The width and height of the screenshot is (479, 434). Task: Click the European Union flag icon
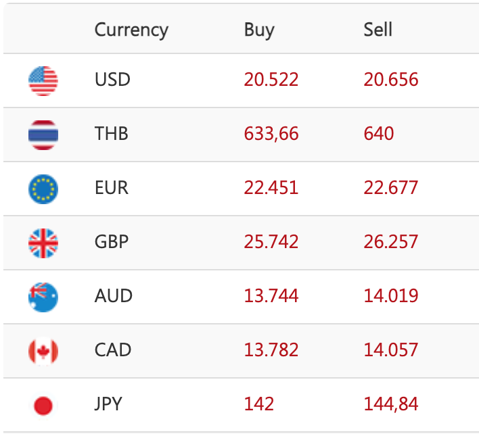pos(43,189)
